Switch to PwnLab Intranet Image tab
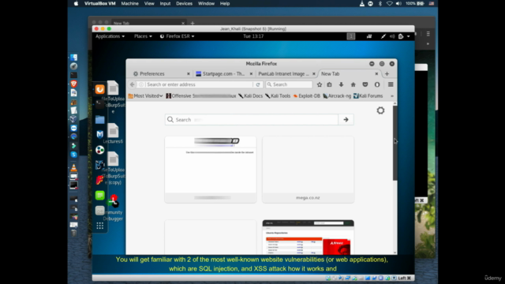This screenshot has height=284, width=505. coord(286,73)
